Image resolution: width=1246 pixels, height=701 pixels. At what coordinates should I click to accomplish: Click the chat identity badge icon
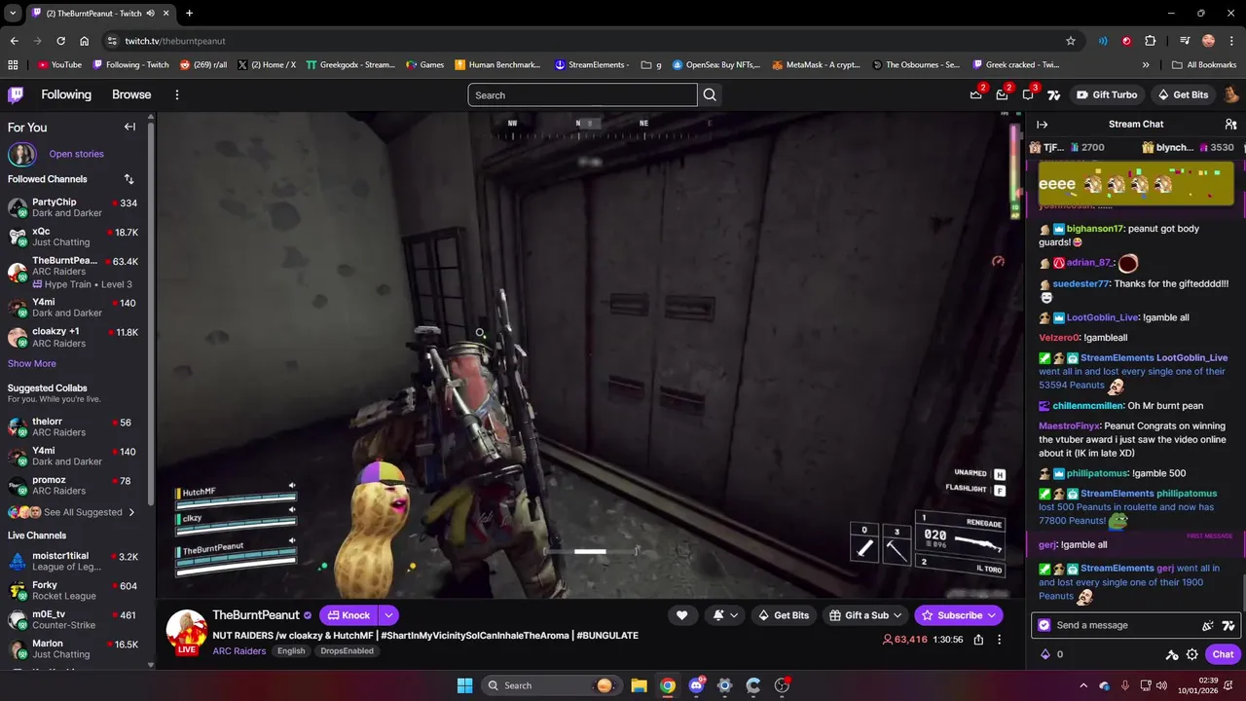[1044, 625]
